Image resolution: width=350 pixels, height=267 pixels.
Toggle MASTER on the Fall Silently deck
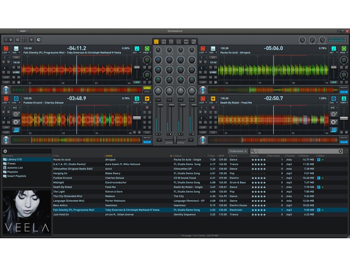(147, 88)
